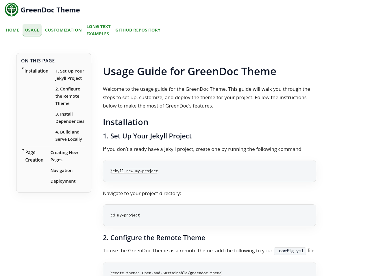This screenshot has width=387, height=276.
Task: Select 'Installation' in the ON THIS PAGE sidebar
Action: (x=36, y=71)
